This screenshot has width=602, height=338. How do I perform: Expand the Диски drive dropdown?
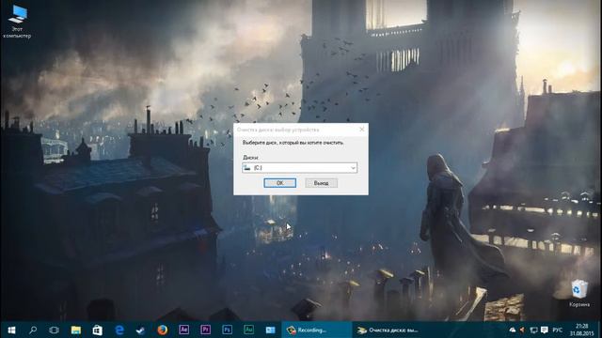point(299,168)
